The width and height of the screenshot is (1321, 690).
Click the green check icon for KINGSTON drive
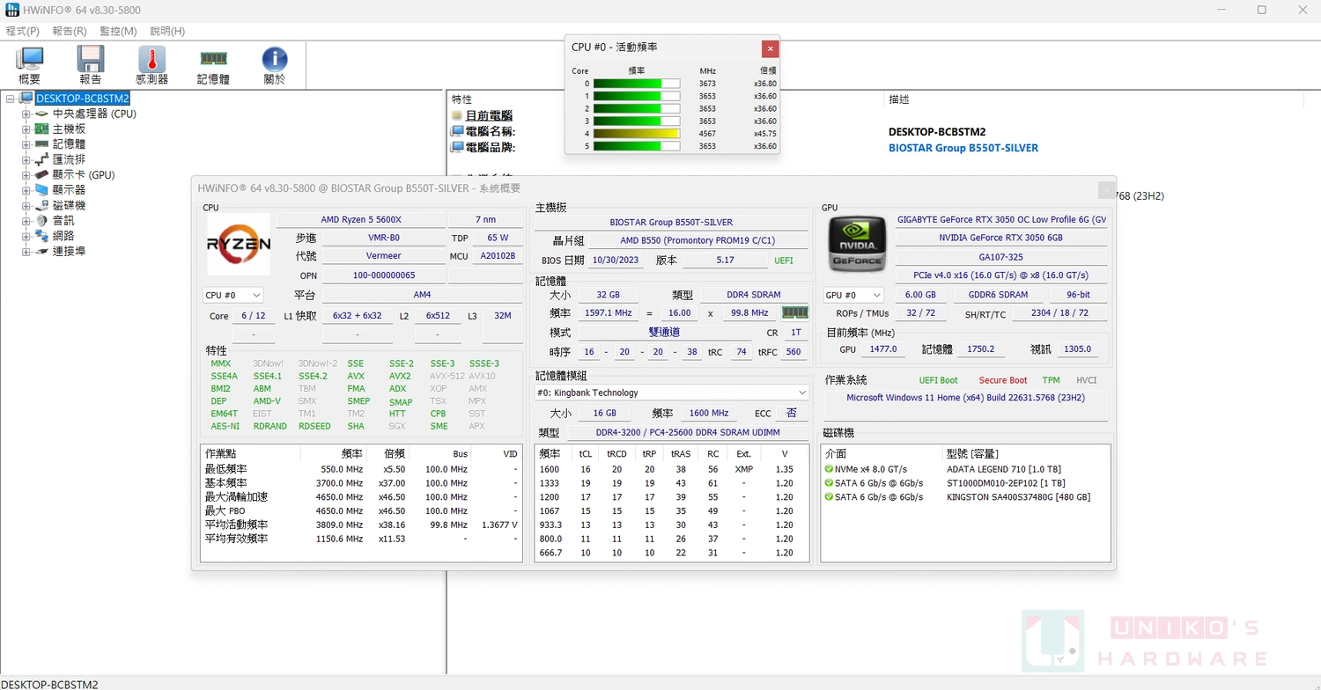pyautogui.click(x=829, y=497)
